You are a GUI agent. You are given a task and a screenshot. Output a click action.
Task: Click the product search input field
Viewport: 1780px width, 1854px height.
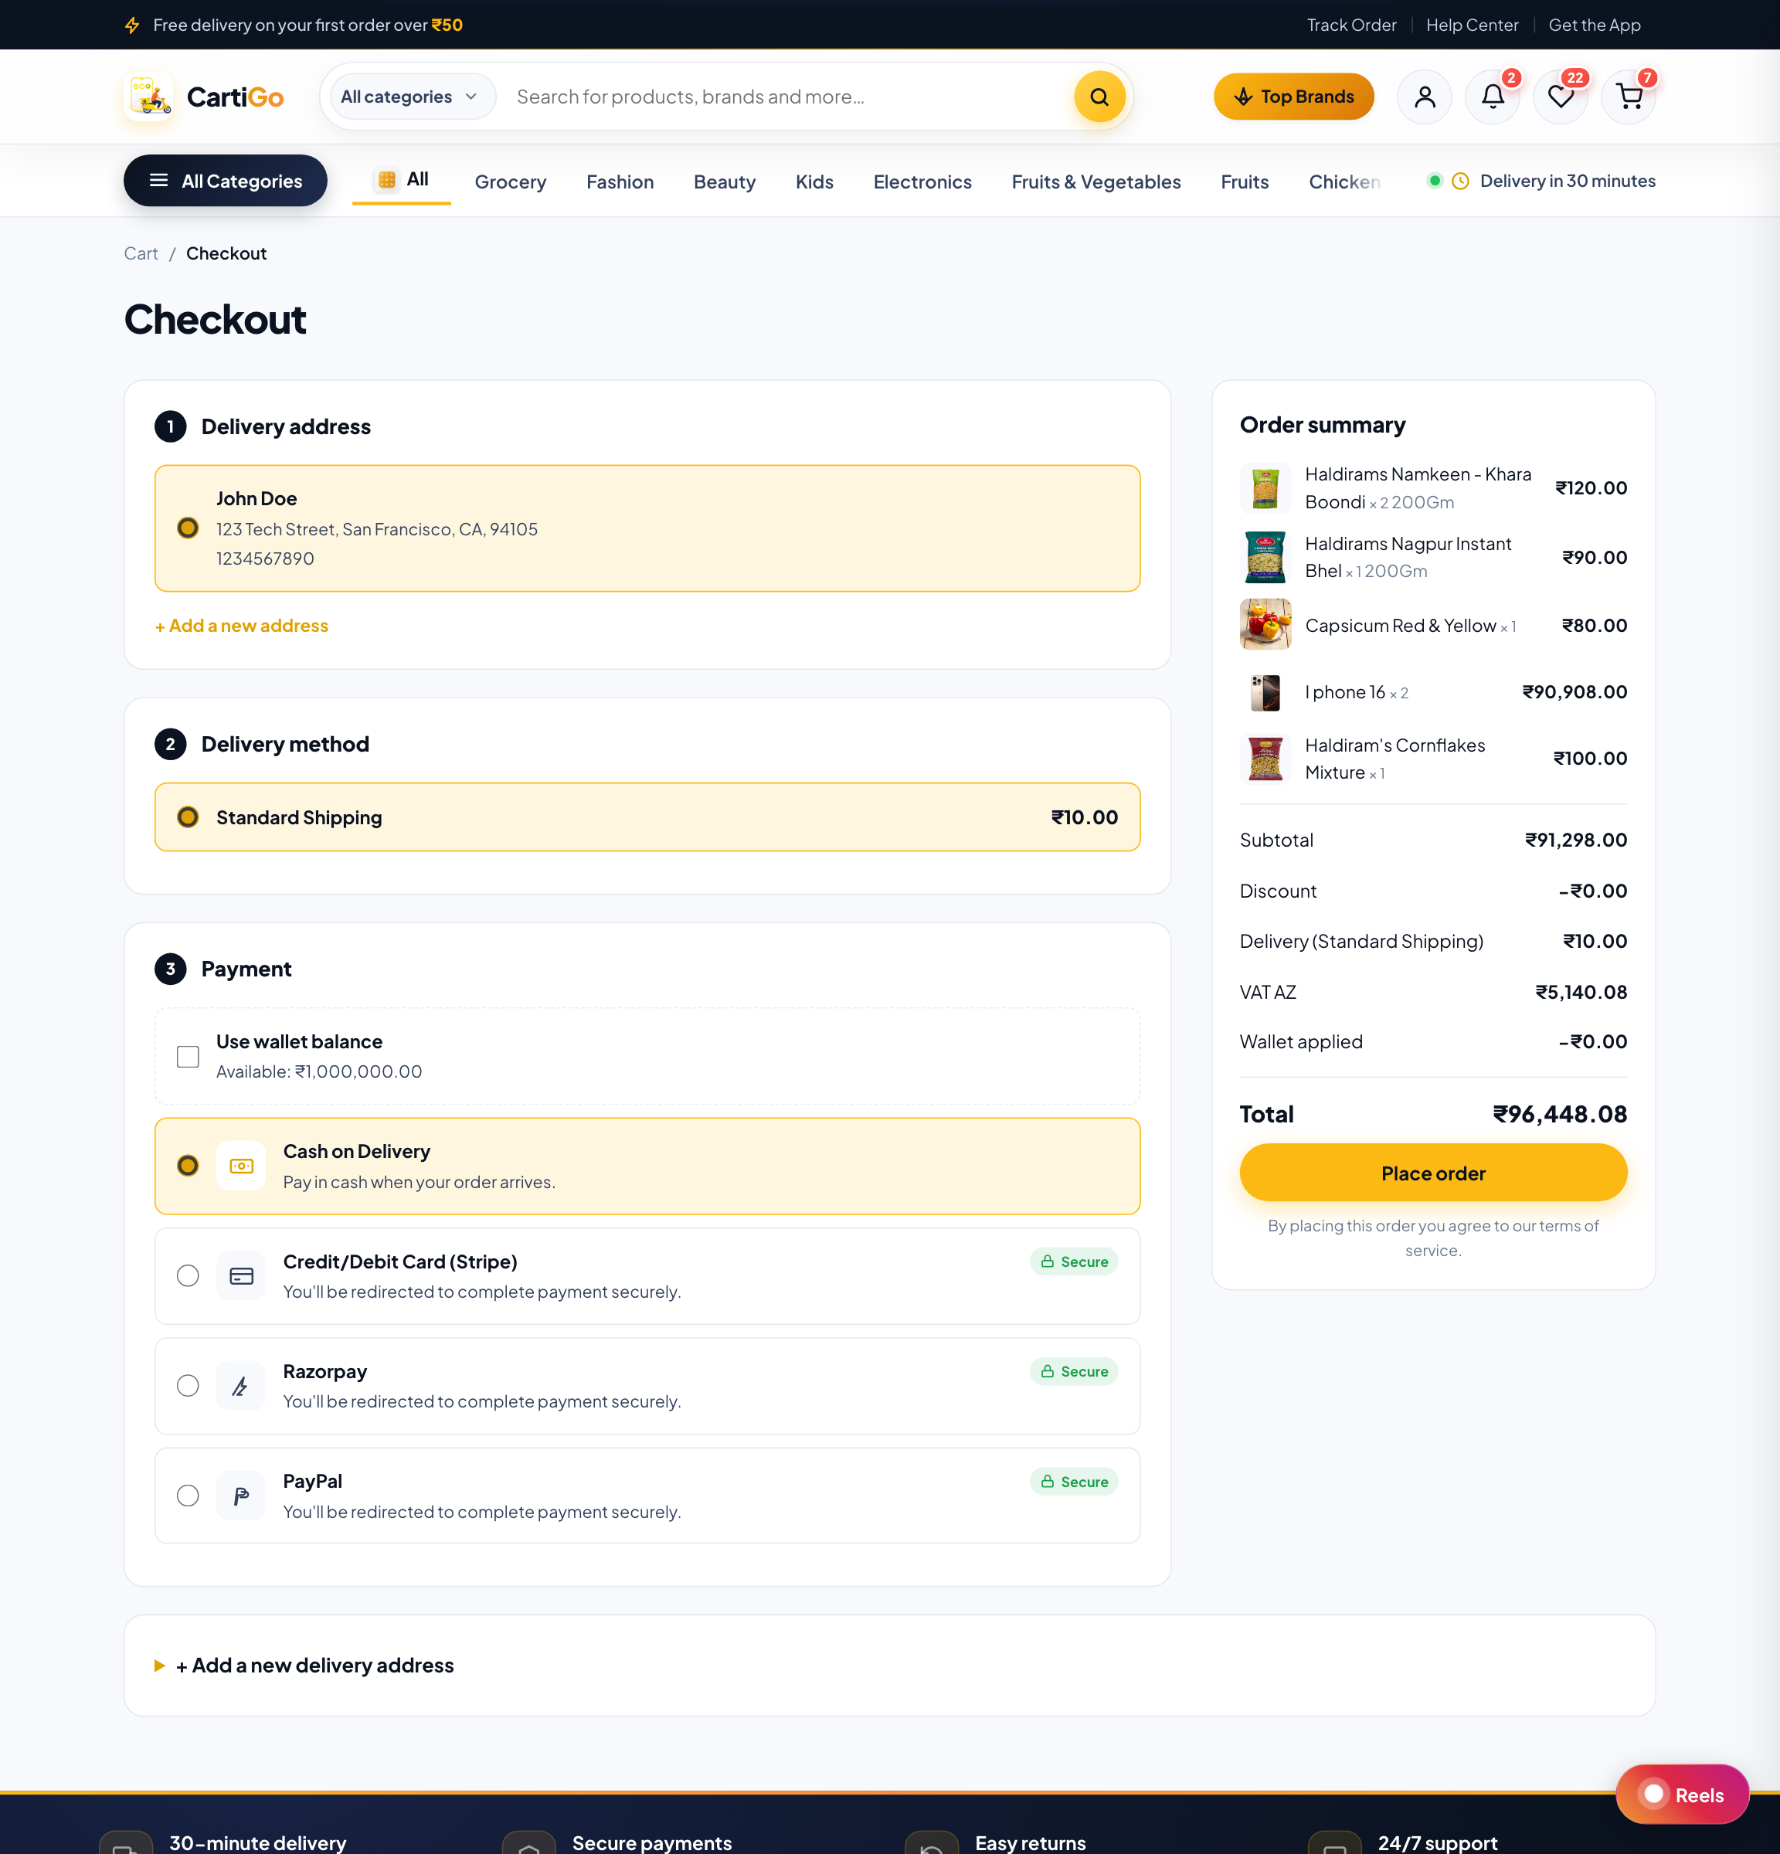(789, 97)
